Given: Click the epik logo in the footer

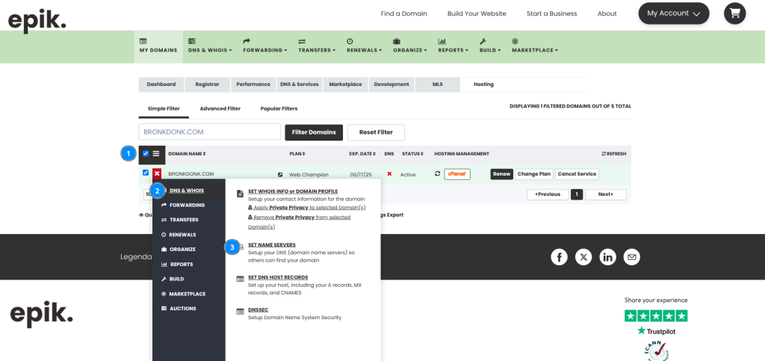Looking at the screenshot, I should [42, 314].
